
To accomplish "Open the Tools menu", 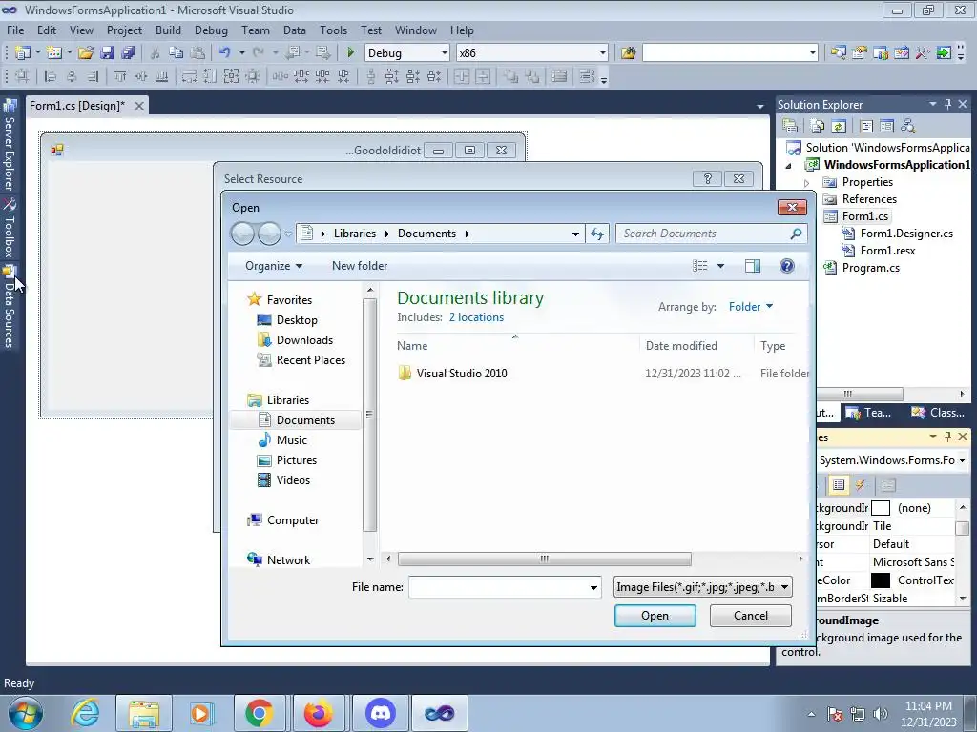I will click(x=333, y=30).
